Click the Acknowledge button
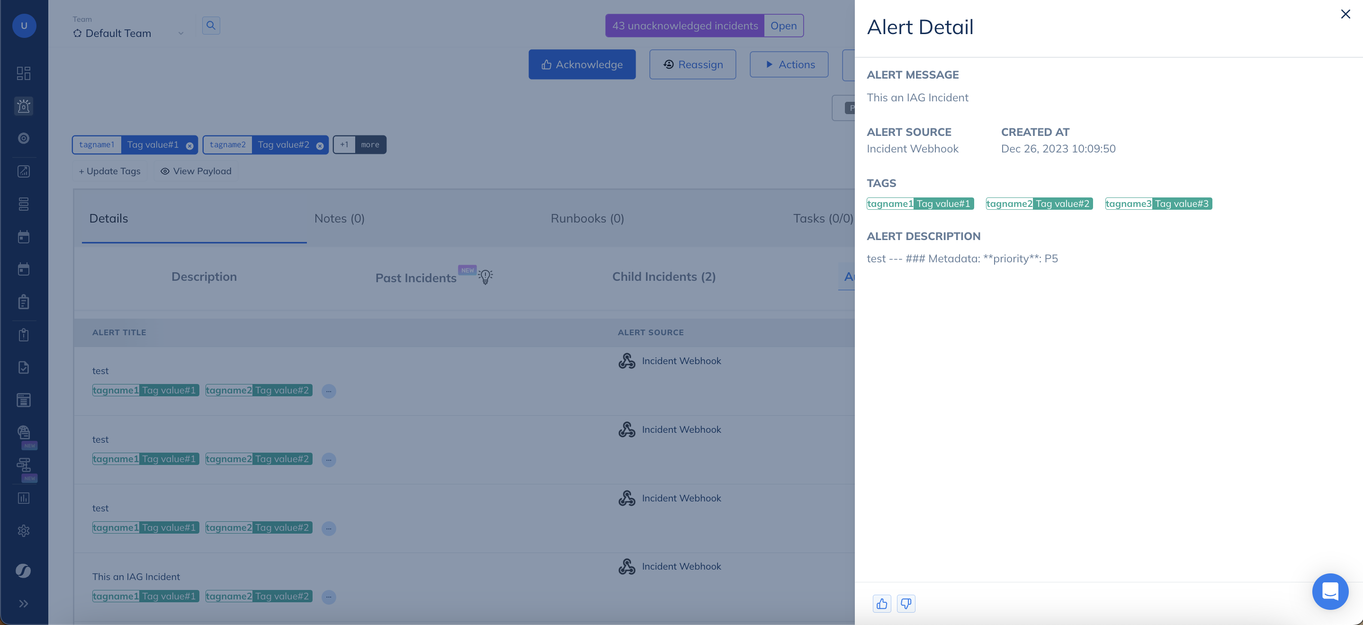The image size is (1363, 625). [x=582, y=64]
